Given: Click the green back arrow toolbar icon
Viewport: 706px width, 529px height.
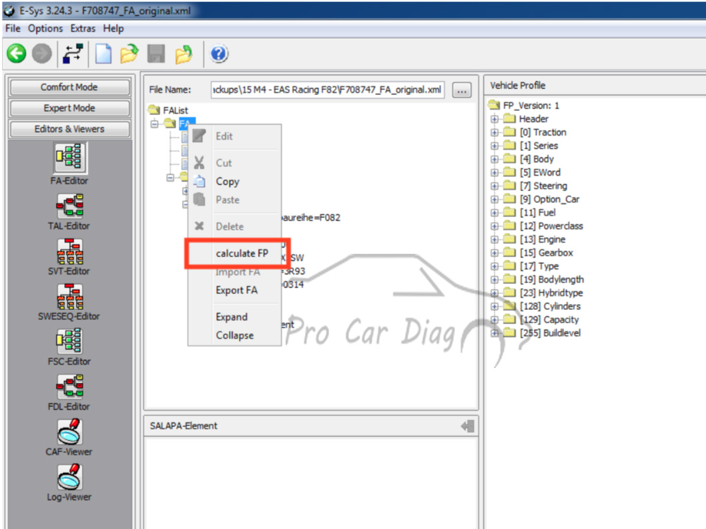Looking at the screenshot, I should (16, 53).
